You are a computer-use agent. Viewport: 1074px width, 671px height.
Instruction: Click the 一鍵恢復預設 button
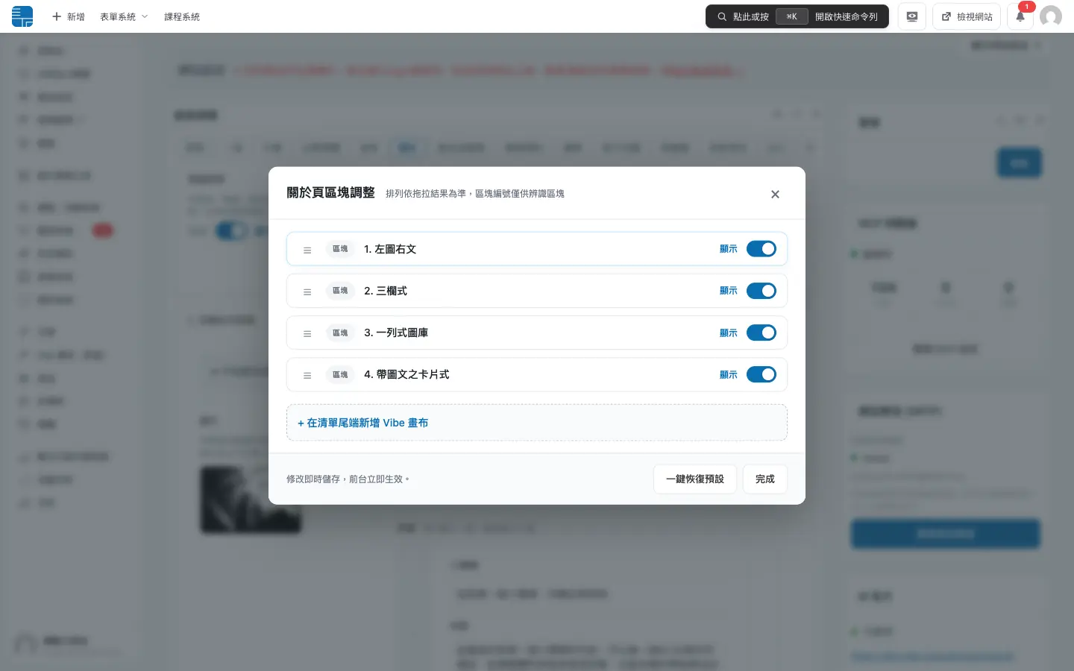coord(695,479)
